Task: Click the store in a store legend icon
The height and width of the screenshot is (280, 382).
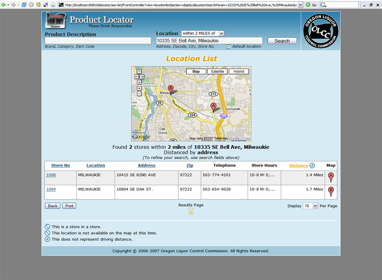Action: pyautogui.click(x=47, y=227)
